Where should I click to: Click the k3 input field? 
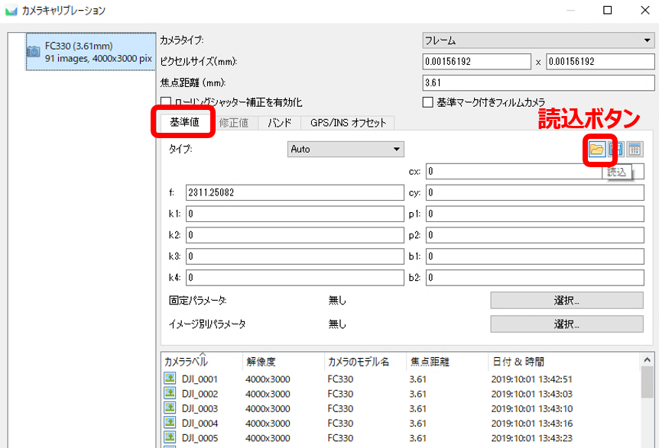pos(295,256)
